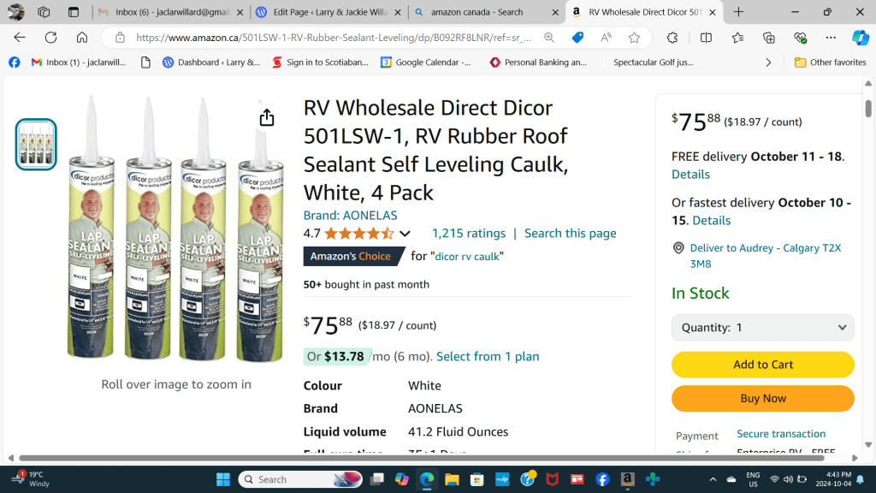This screenshot has height=493, width=876.
Task: Click the shopping price tag icon
Action: coord(577,38)
